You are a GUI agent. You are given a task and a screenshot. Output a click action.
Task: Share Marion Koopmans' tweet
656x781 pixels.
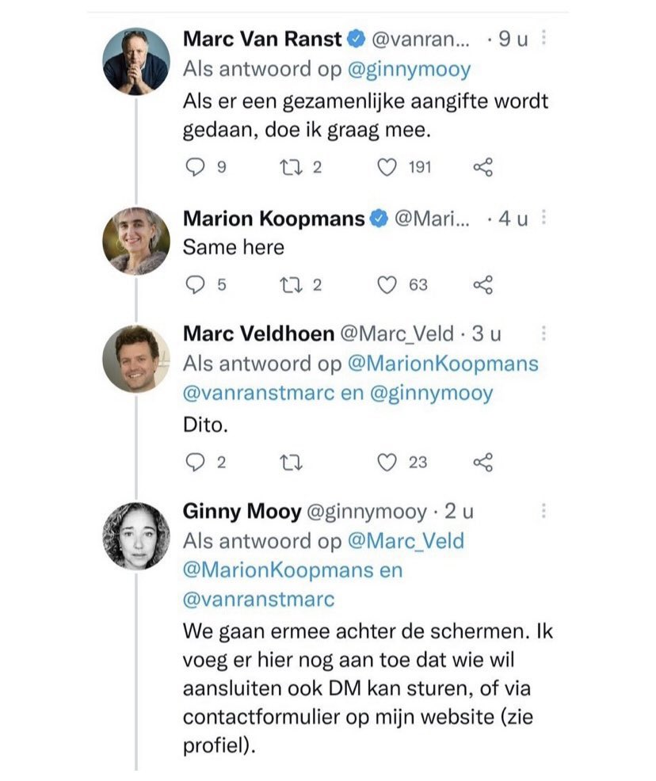tap(482, 285)
